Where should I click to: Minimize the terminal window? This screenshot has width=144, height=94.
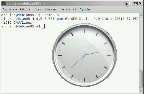point(131,3)
